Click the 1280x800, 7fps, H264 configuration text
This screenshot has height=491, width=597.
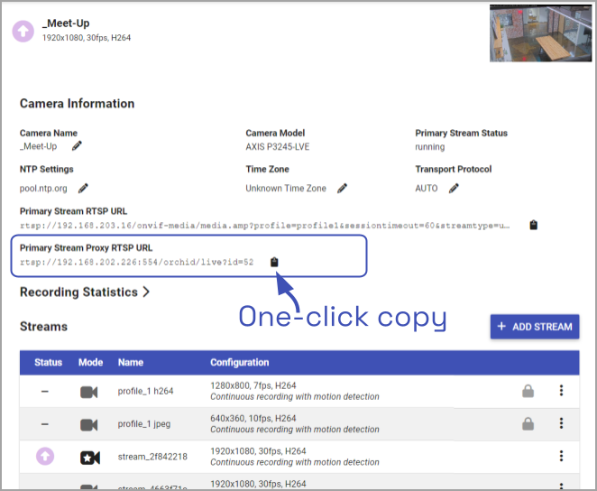(x=253, y=385)
